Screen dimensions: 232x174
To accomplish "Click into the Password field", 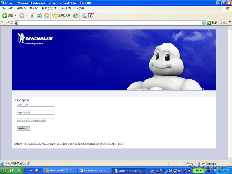I will 35,116.
